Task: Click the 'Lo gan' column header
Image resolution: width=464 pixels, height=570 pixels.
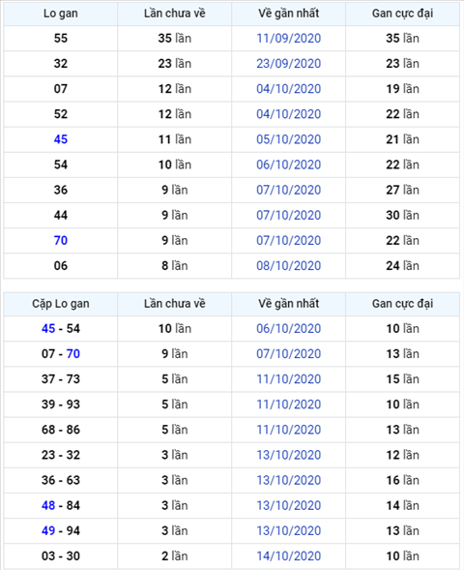Action: [61, 14]
